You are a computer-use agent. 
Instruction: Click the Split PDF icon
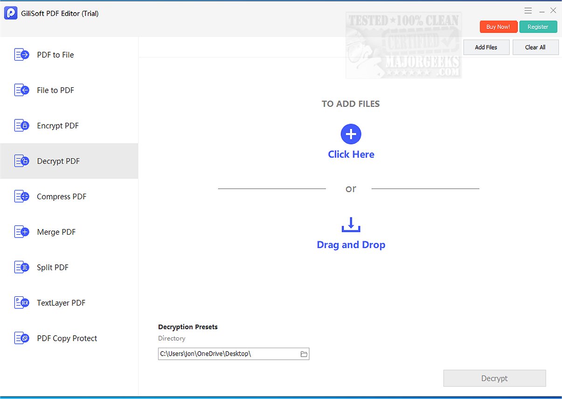(22, 267)
